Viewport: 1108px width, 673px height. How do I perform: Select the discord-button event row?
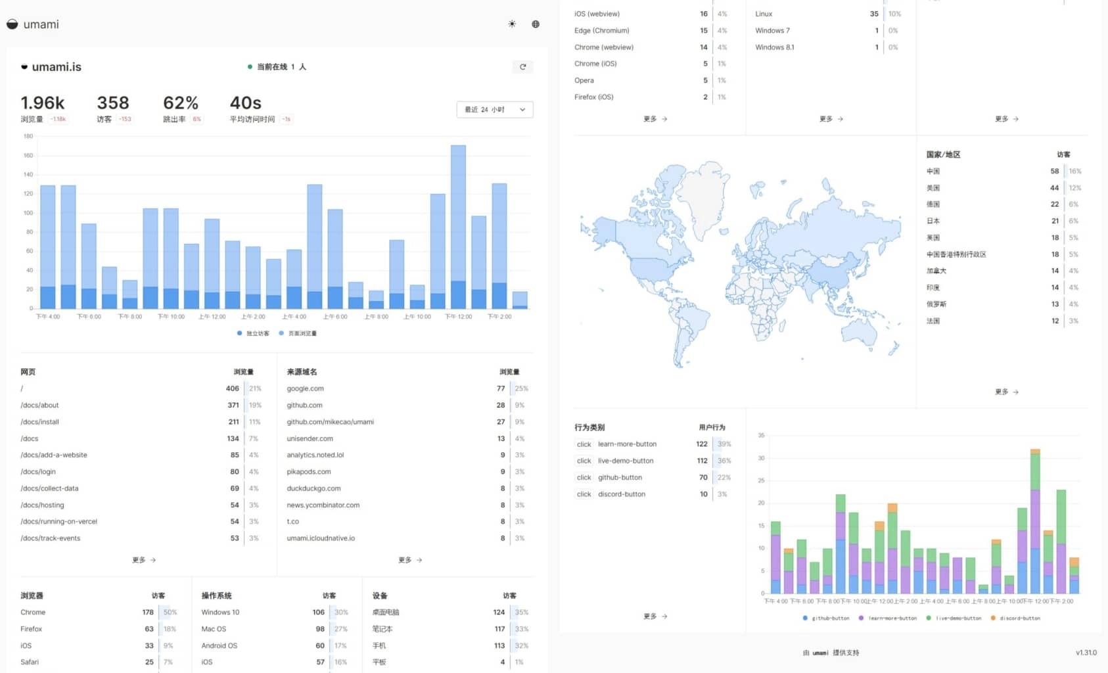(653, 494)
